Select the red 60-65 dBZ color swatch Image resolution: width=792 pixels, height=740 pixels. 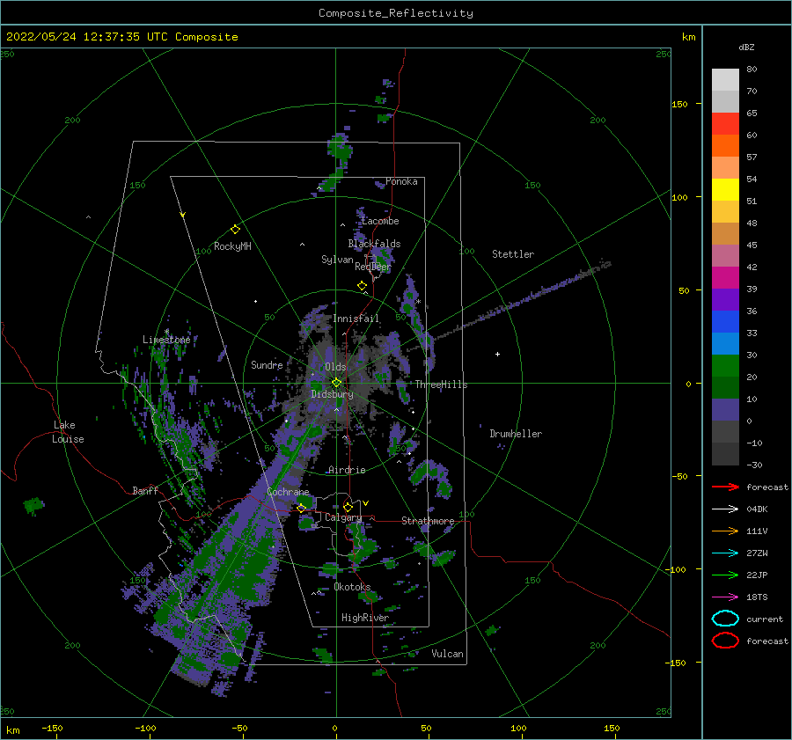(x=725, y=124)
